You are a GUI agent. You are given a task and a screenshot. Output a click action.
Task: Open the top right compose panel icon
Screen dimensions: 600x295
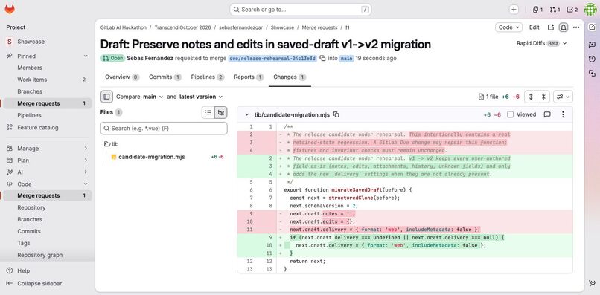click(592, 27)
